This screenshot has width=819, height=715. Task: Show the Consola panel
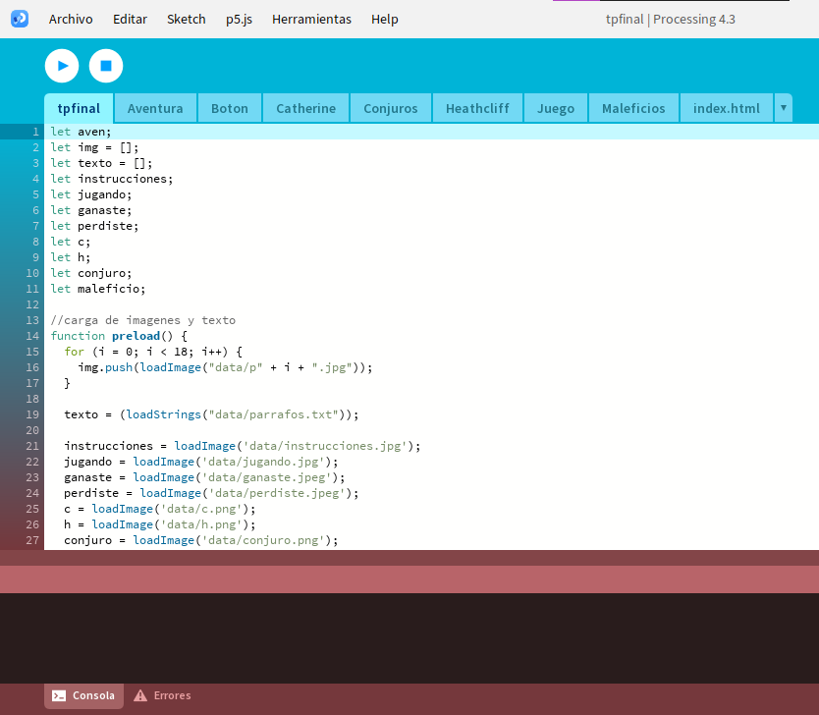click(x=84, y=695)
